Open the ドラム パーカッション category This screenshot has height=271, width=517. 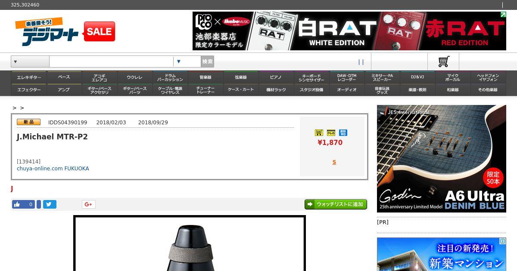click(170, 77)
